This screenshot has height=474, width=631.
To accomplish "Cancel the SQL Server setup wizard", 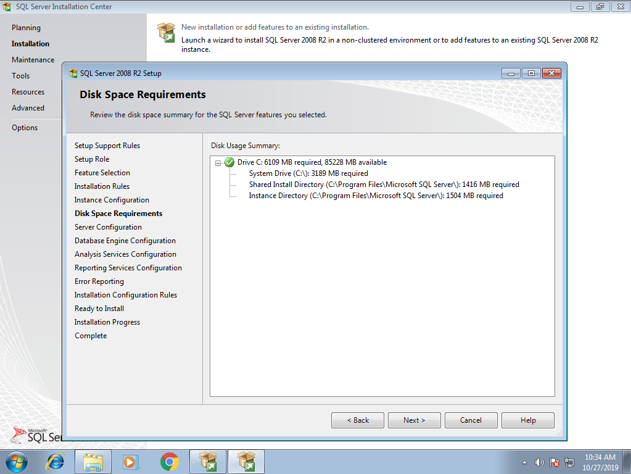I will 471,420.
